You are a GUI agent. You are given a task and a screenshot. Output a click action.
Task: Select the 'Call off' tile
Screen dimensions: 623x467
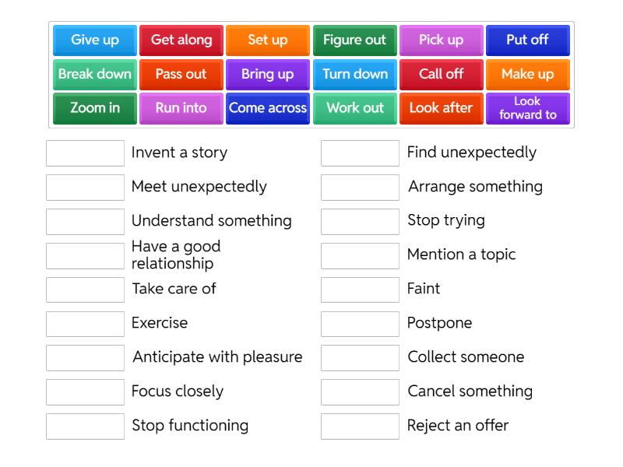(x=441, y=74)
